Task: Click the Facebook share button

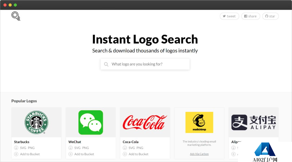Action: (x=250, y=16)
